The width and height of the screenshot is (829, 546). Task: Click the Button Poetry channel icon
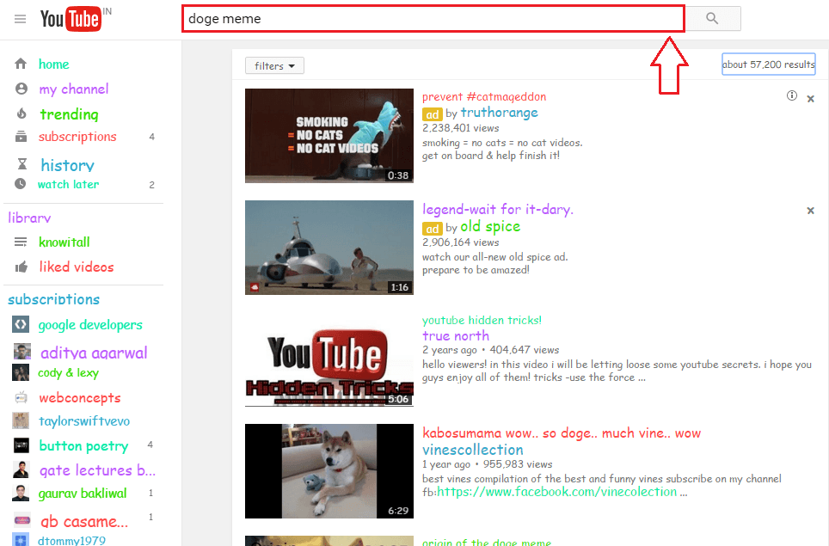click(21, 445)
